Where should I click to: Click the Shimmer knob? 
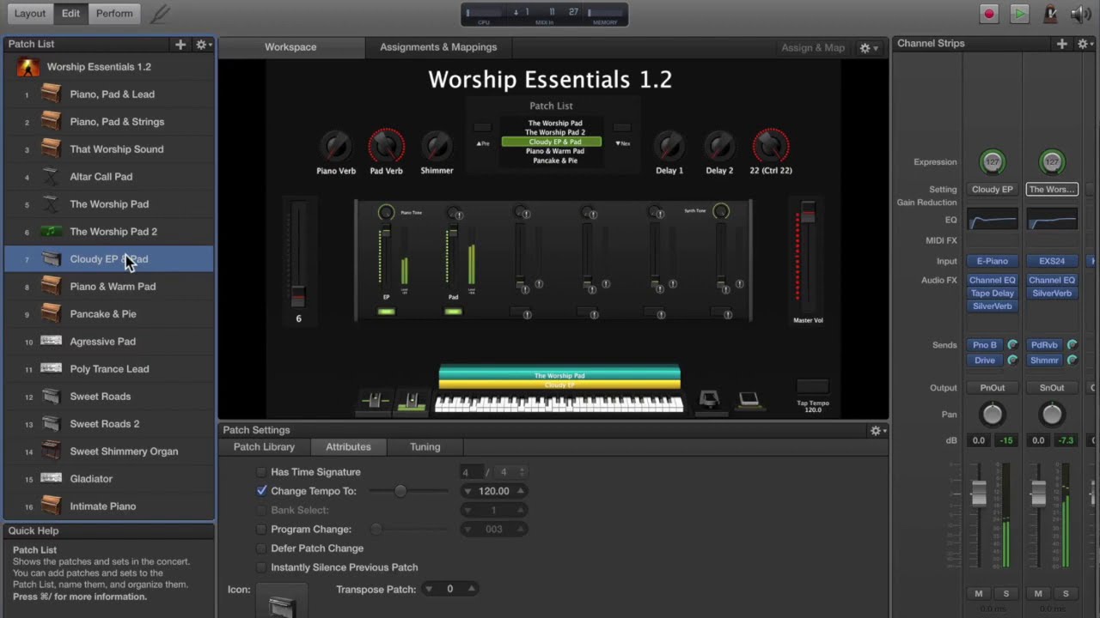(x=437, y=145)
